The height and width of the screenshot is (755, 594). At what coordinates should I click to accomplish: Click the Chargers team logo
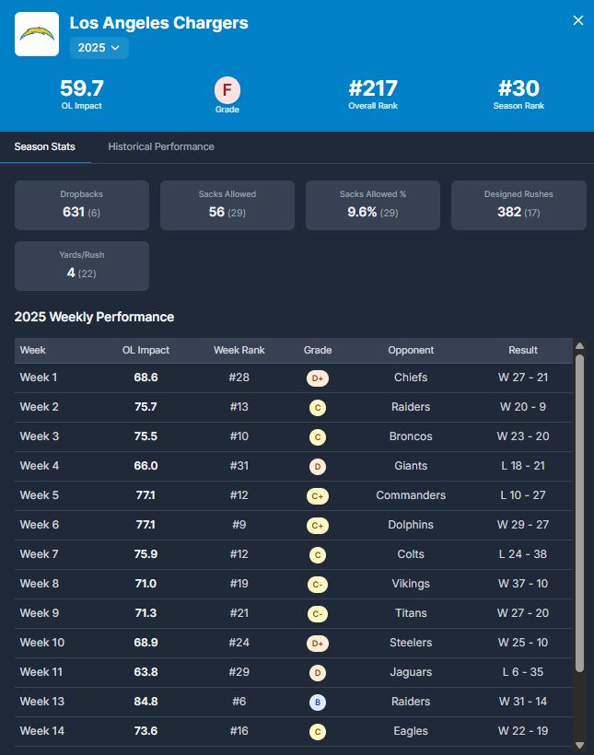(x=37, y=34)
